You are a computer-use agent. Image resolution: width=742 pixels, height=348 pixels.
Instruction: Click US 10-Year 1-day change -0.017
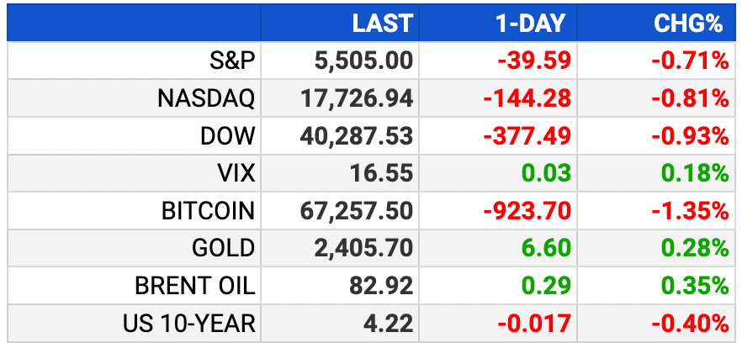(x=534, y=324)
